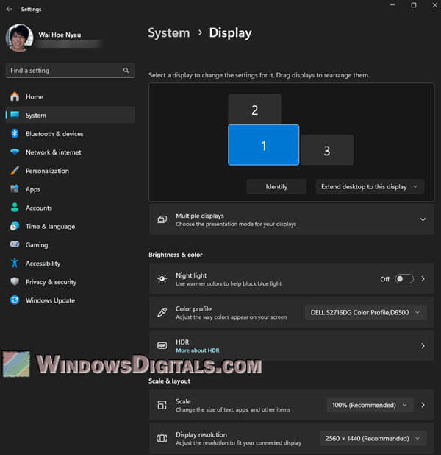Click the Network wifi icon in sidebar

[x=15, y=152]
